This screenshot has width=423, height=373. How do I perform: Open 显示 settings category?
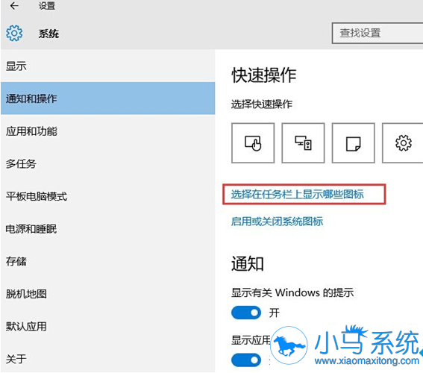tap(107, 66)
